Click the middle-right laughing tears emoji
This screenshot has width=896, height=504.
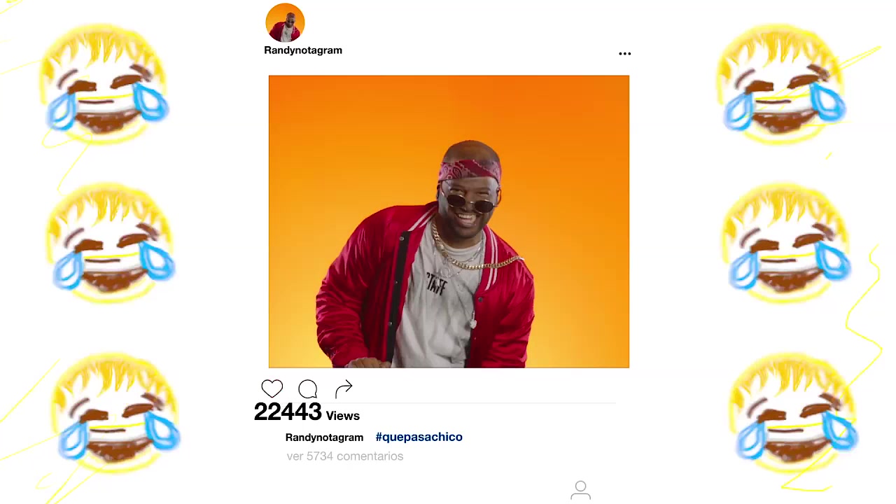point(786,241)
